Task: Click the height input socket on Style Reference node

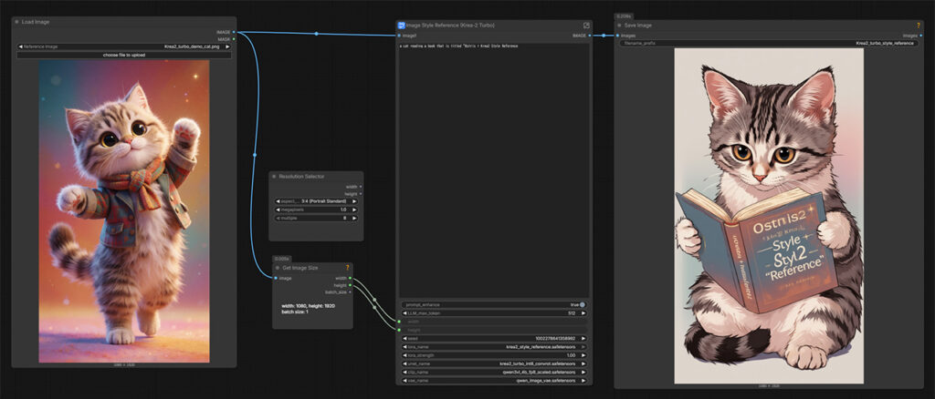Action: [400, 330]
